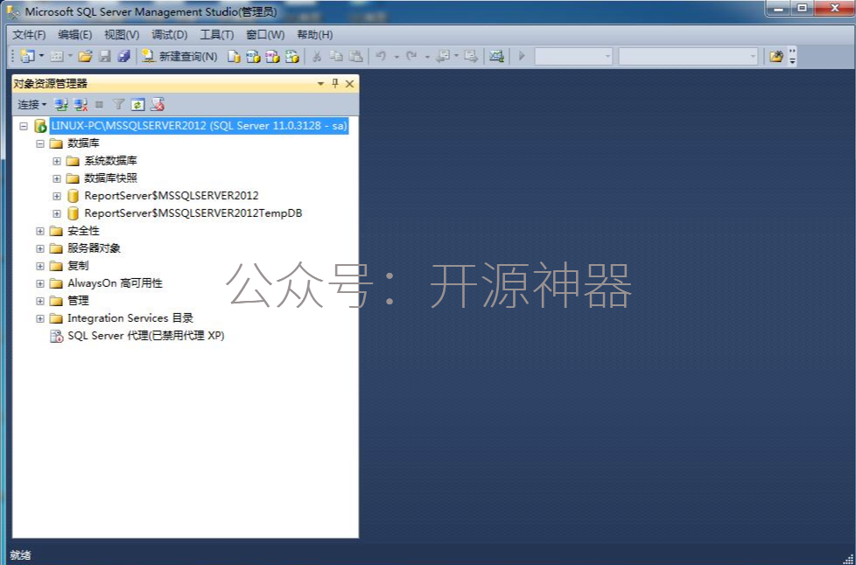Click the folder-search icon right of the combo boxes

[x=775, y=56]
